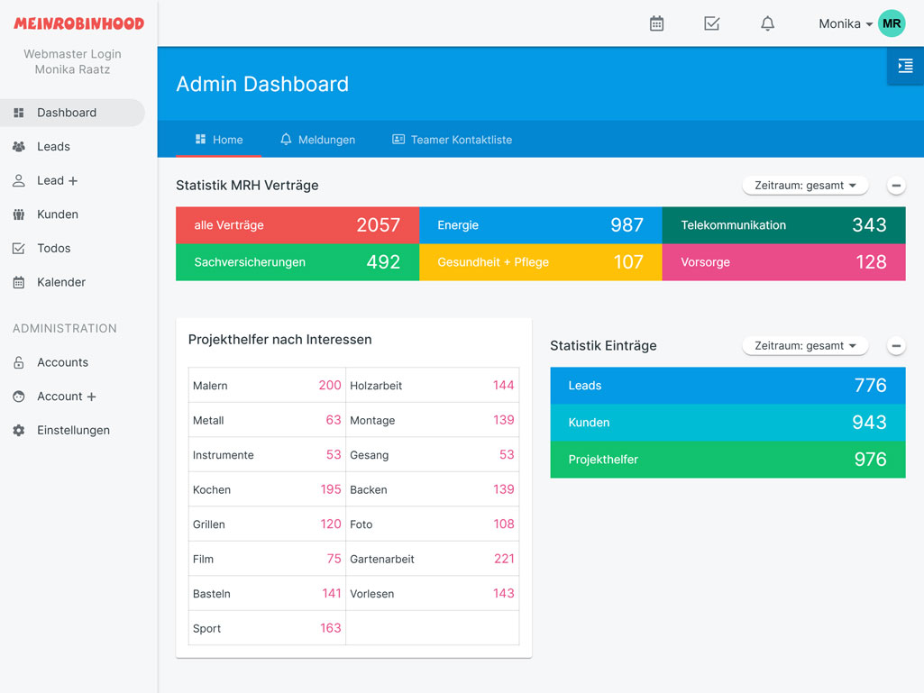This screenshot has height=693, width=924.
Task: Collapse the Statistik MRH Verträge panel
Action: pos(896,185)
